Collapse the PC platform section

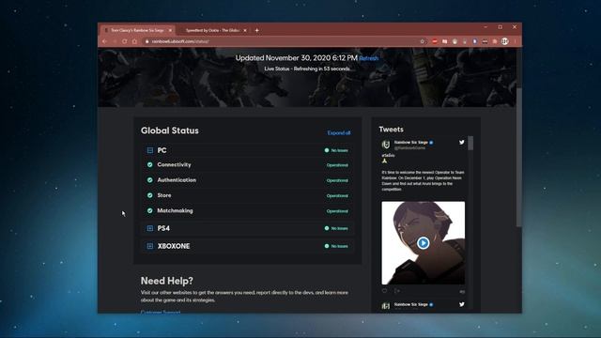(x=150, y=150)
